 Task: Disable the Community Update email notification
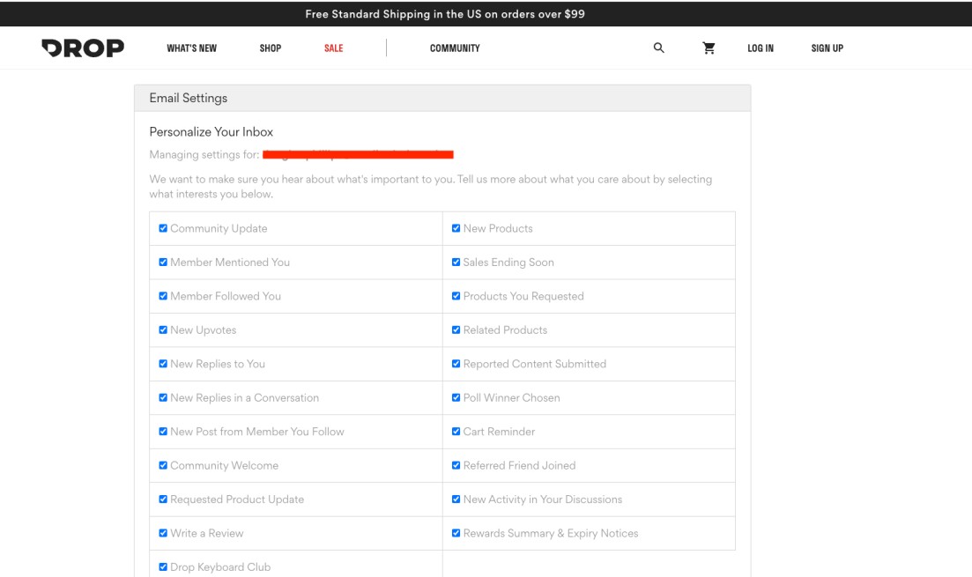[161, 228]
